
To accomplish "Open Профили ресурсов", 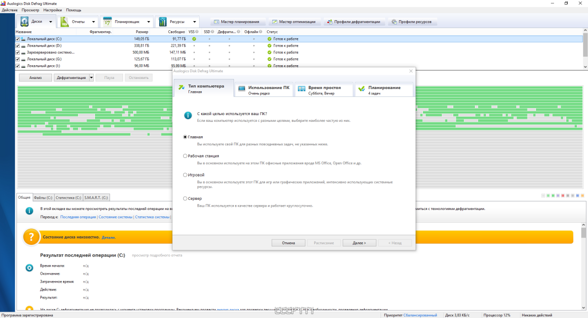I will pos(412,22).
